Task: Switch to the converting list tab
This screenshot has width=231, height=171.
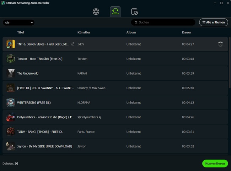Action: point(115,12)
